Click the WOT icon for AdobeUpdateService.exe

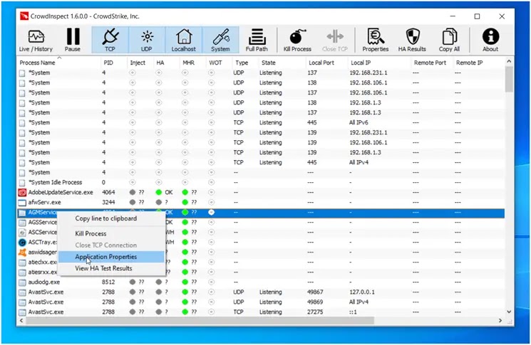[211, 192]
